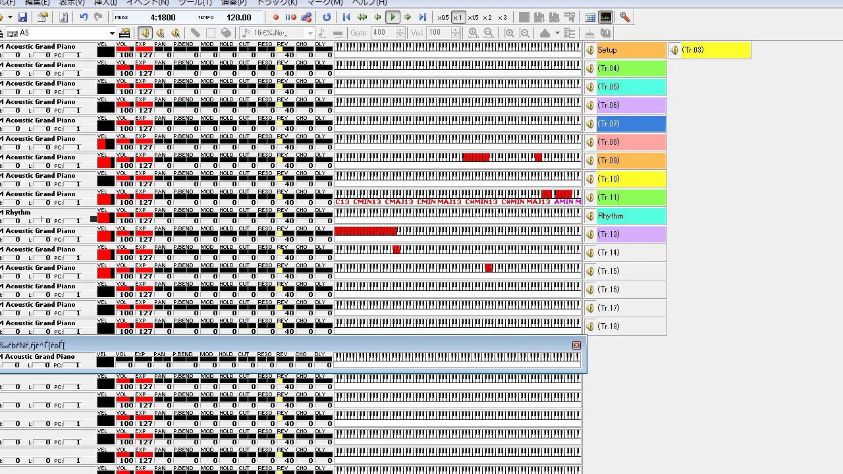Select the orange Setup track label
The image size is (843, 474).
[x=631, y=50]
